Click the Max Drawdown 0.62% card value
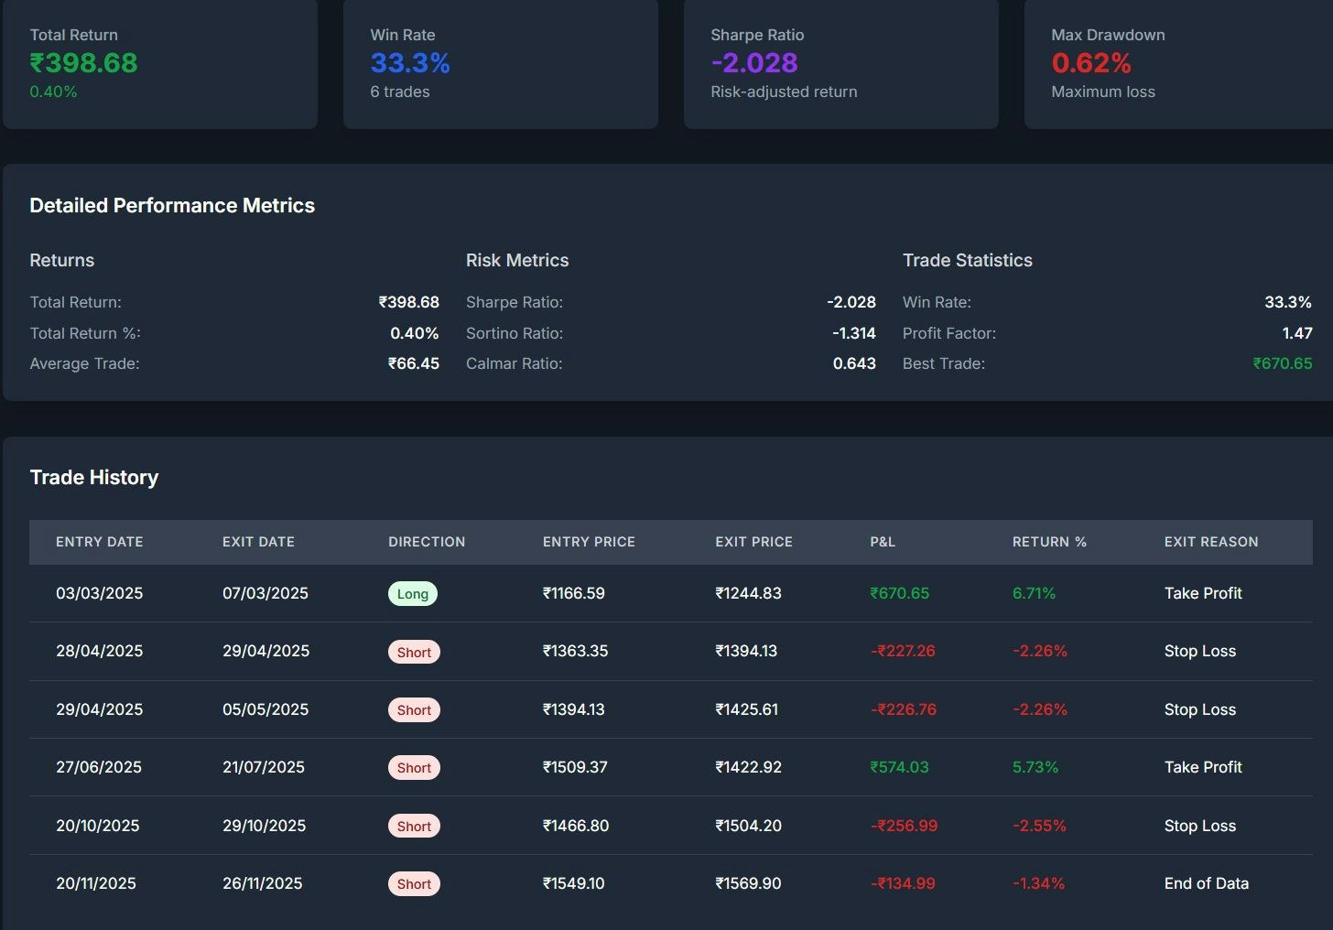 point(1091,63)
